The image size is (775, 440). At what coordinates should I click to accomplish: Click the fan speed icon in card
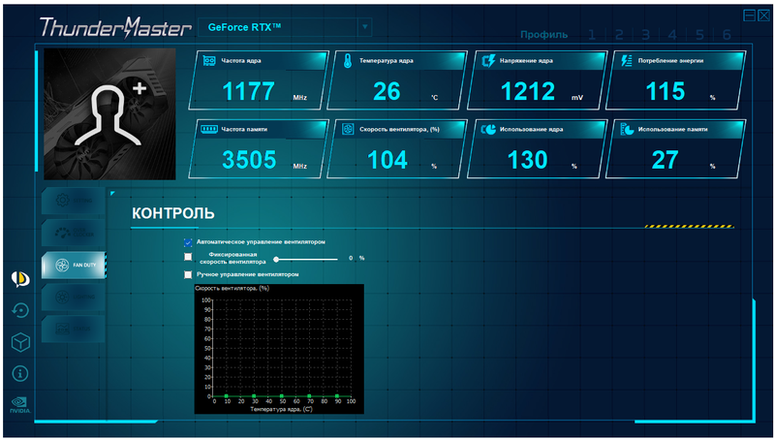click(349, 129)
